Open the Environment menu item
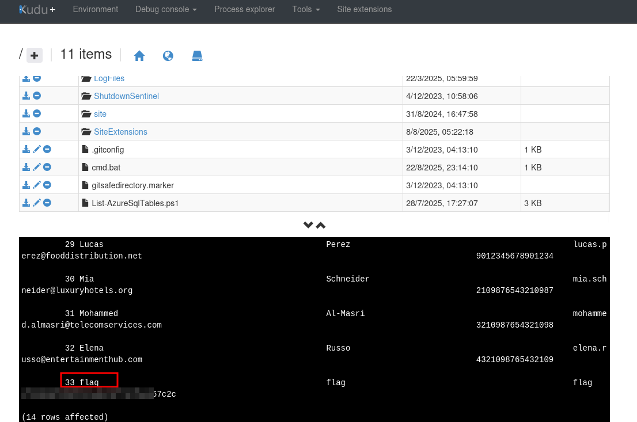 pos(96,9)
